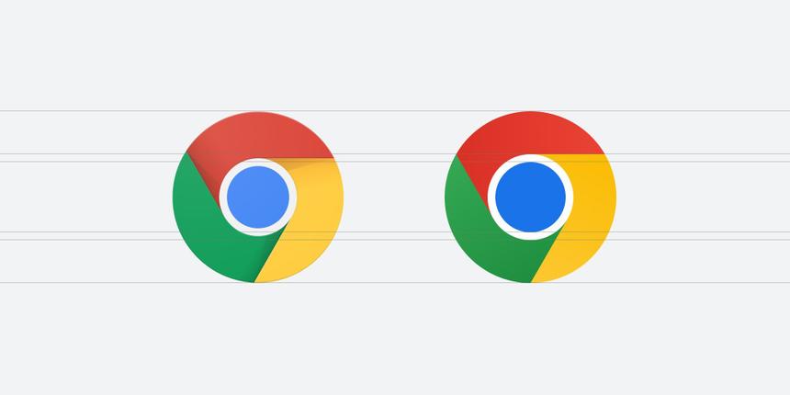This screenshot has width=790, height=395.
Task: Select the light blue center of the left logo
Action: click(x=258, y=197)
